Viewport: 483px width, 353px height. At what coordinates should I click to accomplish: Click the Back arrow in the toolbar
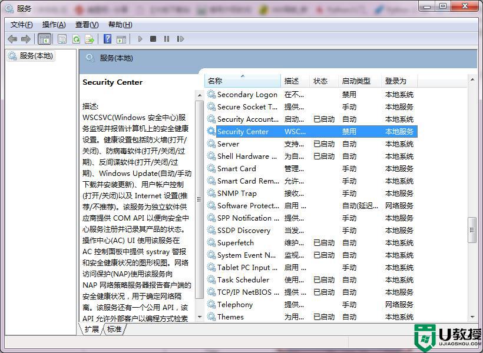tap(12, 39)
